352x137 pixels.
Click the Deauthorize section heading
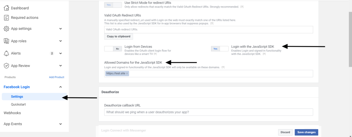[110, 92]
